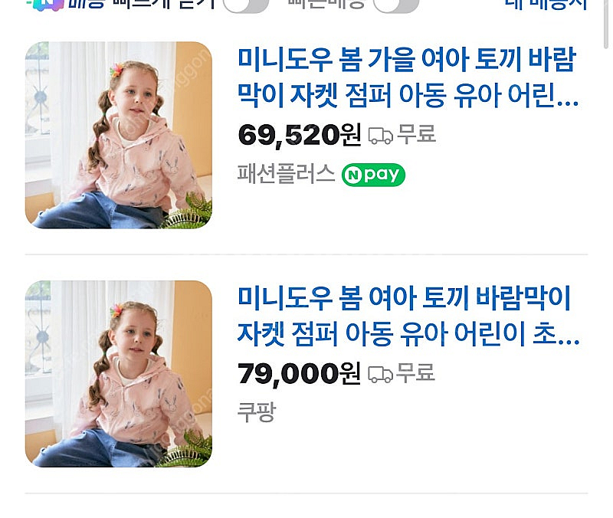Open the 79,000원 jacket product title

408,316
